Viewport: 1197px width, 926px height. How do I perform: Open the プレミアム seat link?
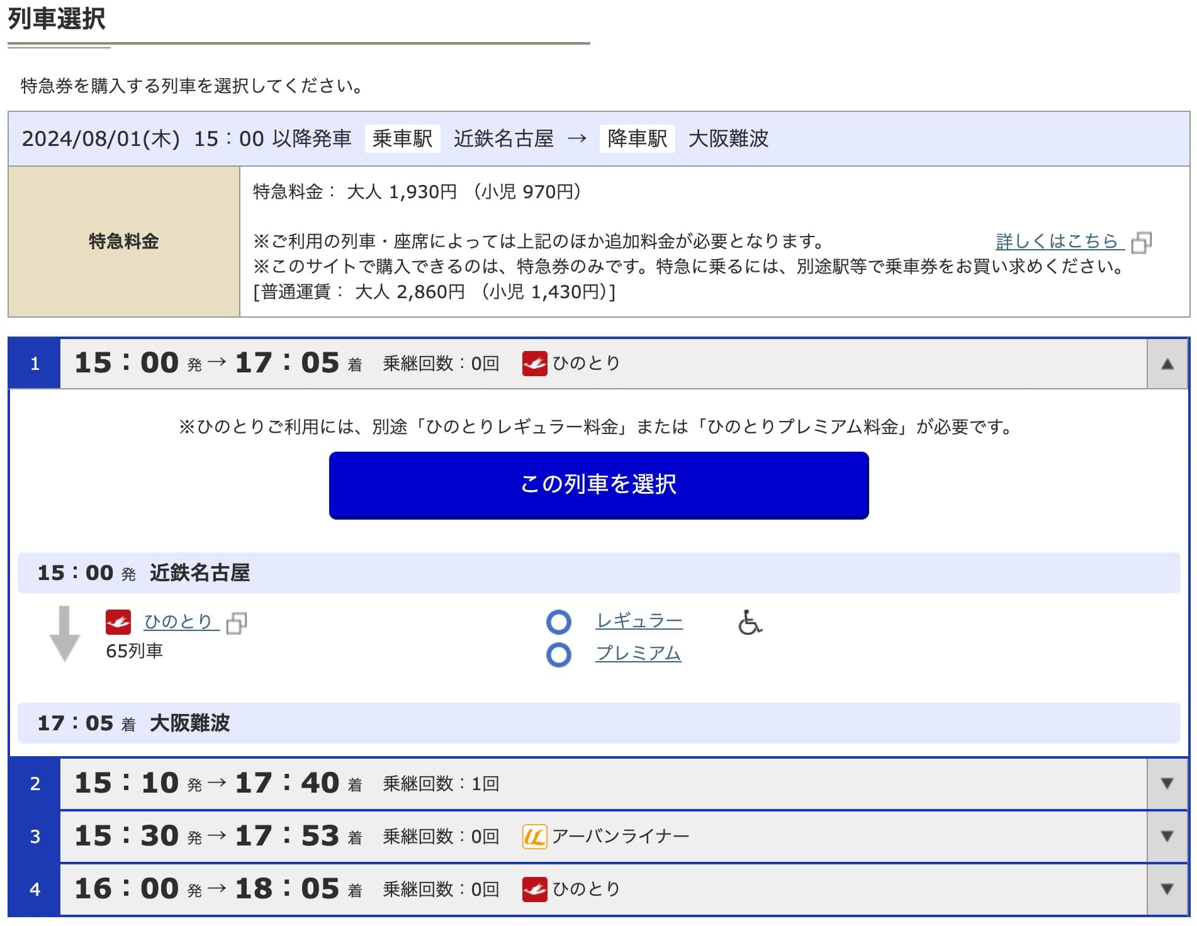click(x=638, y=654)
